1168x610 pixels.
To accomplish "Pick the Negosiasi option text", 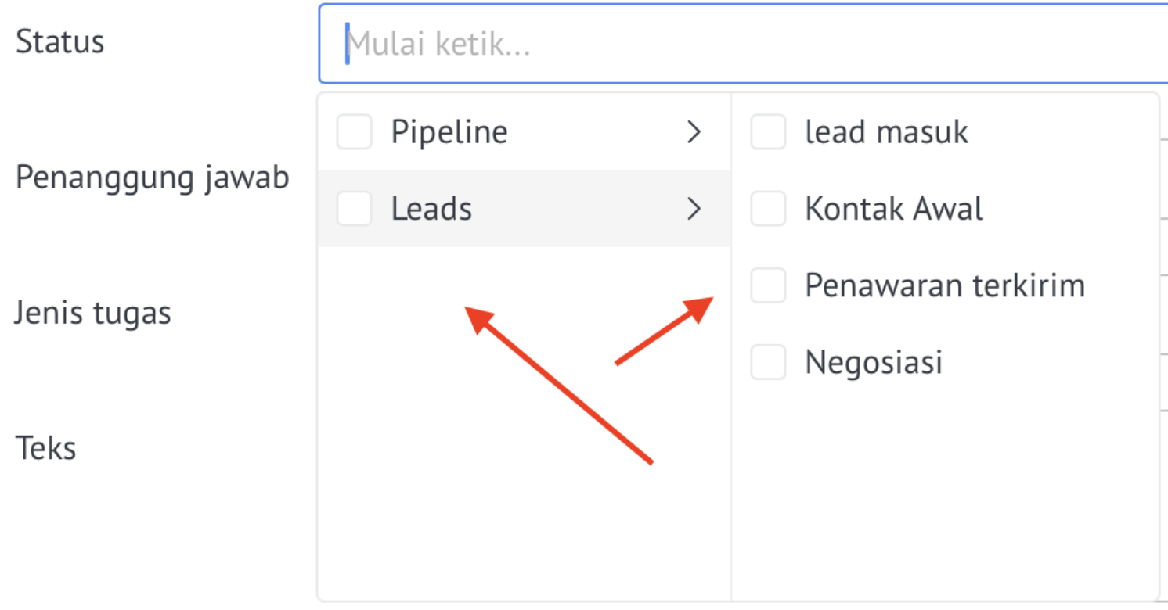I will 874,362.
